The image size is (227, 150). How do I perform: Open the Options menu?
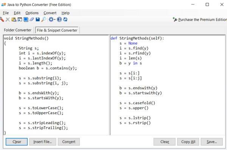(32, 13)
